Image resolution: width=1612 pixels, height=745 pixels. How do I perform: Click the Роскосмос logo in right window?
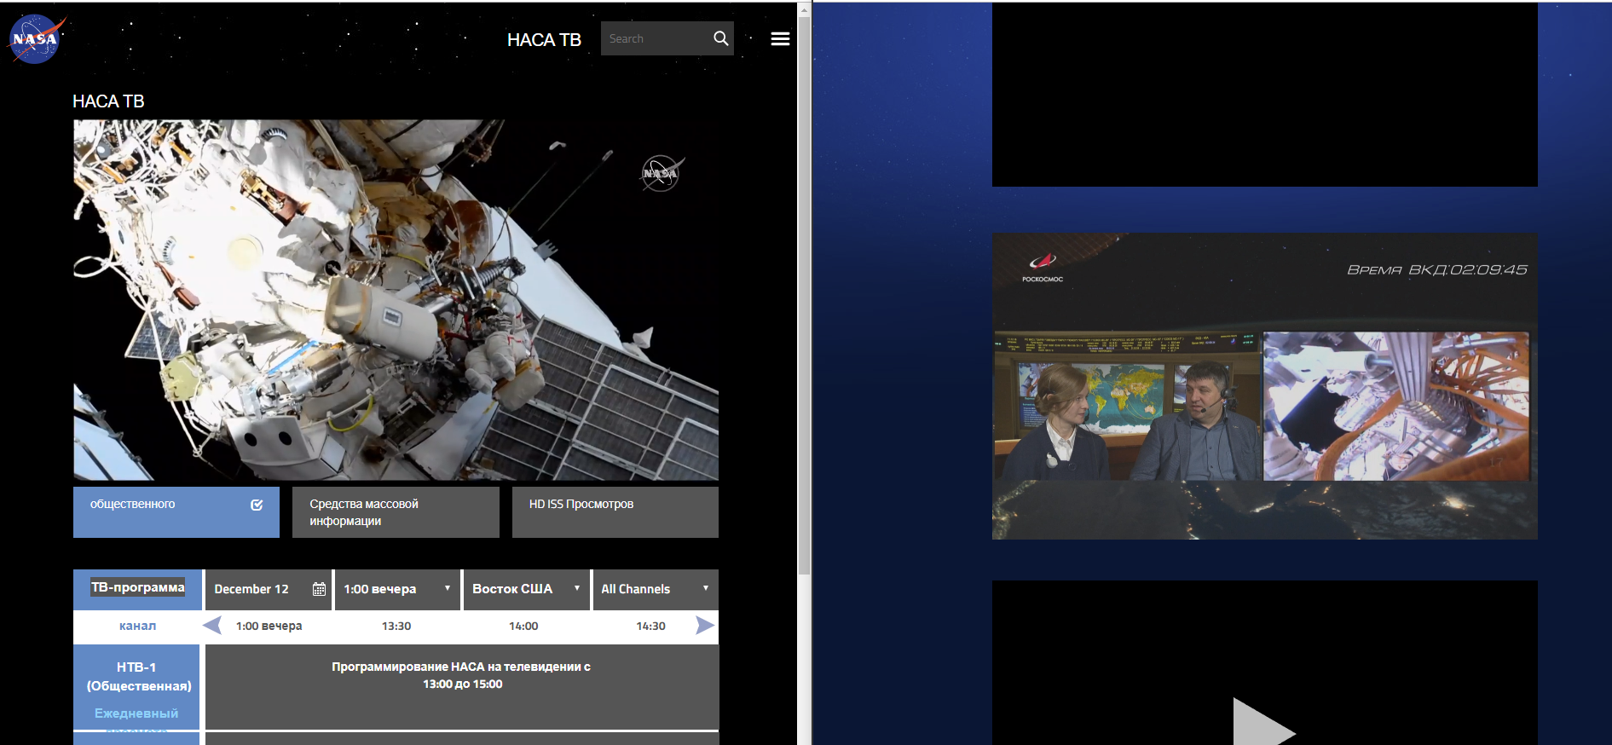[1043, 268]
